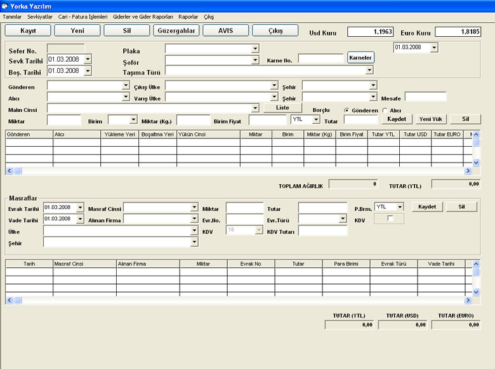Open the Raporlar menu

(x=188, y=17)
